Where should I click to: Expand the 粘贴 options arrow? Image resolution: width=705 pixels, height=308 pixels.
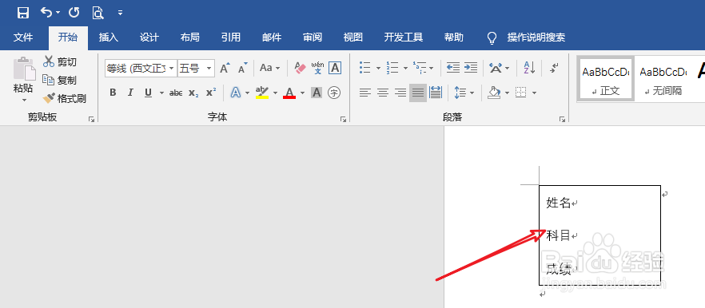point(24,100)
